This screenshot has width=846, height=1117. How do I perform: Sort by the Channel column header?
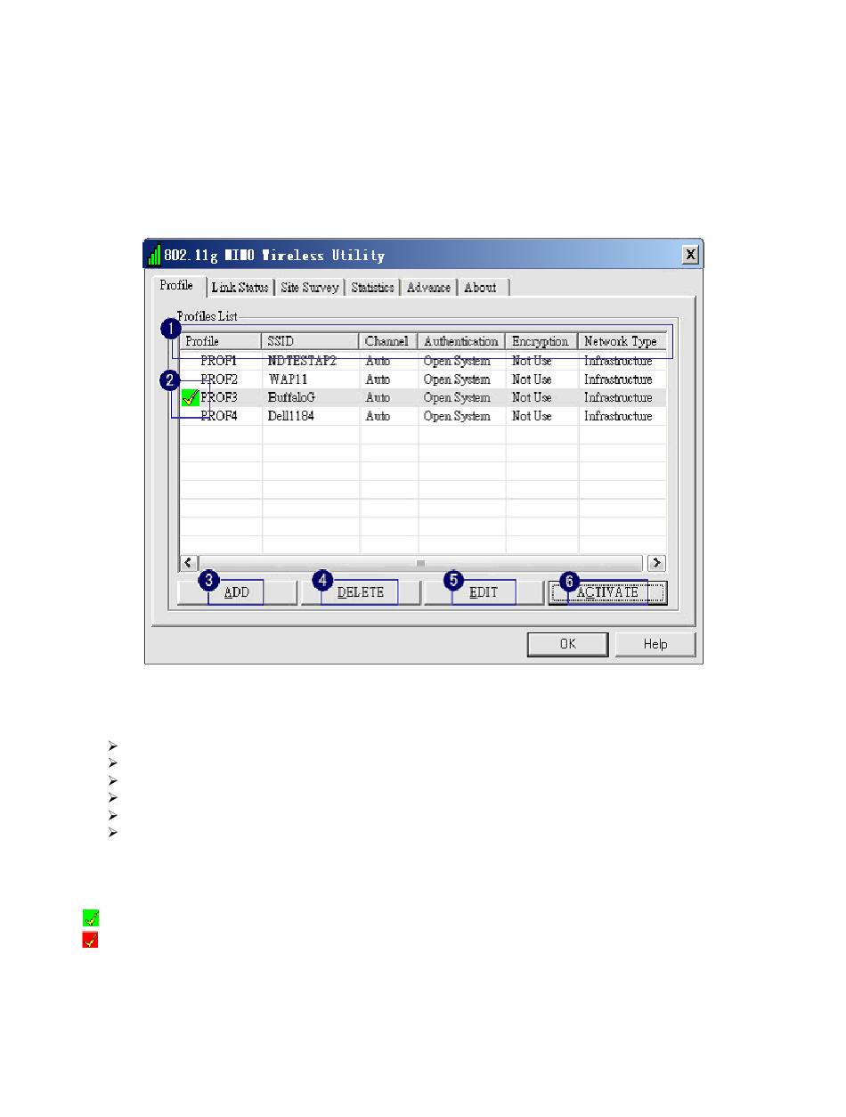coord(389,341)
